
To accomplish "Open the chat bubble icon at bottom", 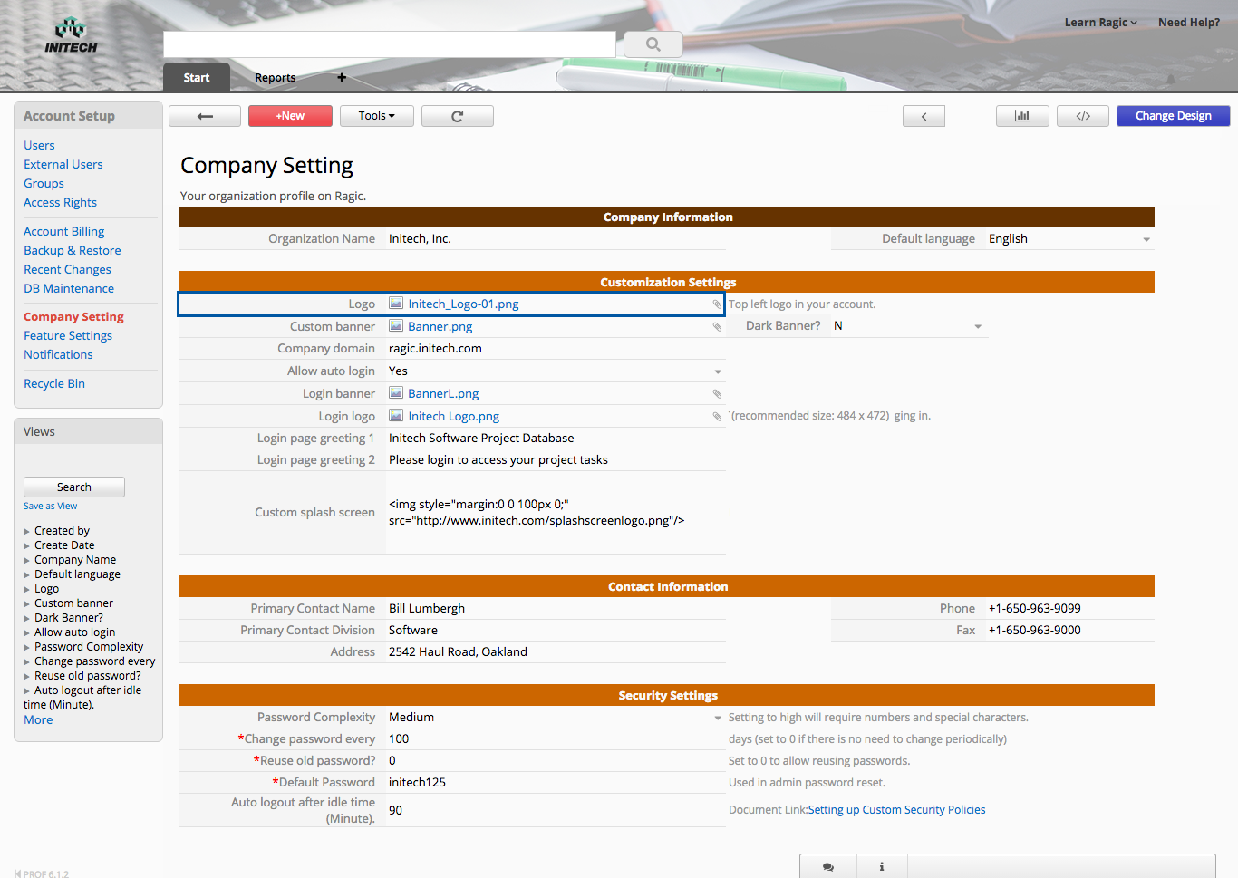I will pyautogui.click(x=828, y=867).
